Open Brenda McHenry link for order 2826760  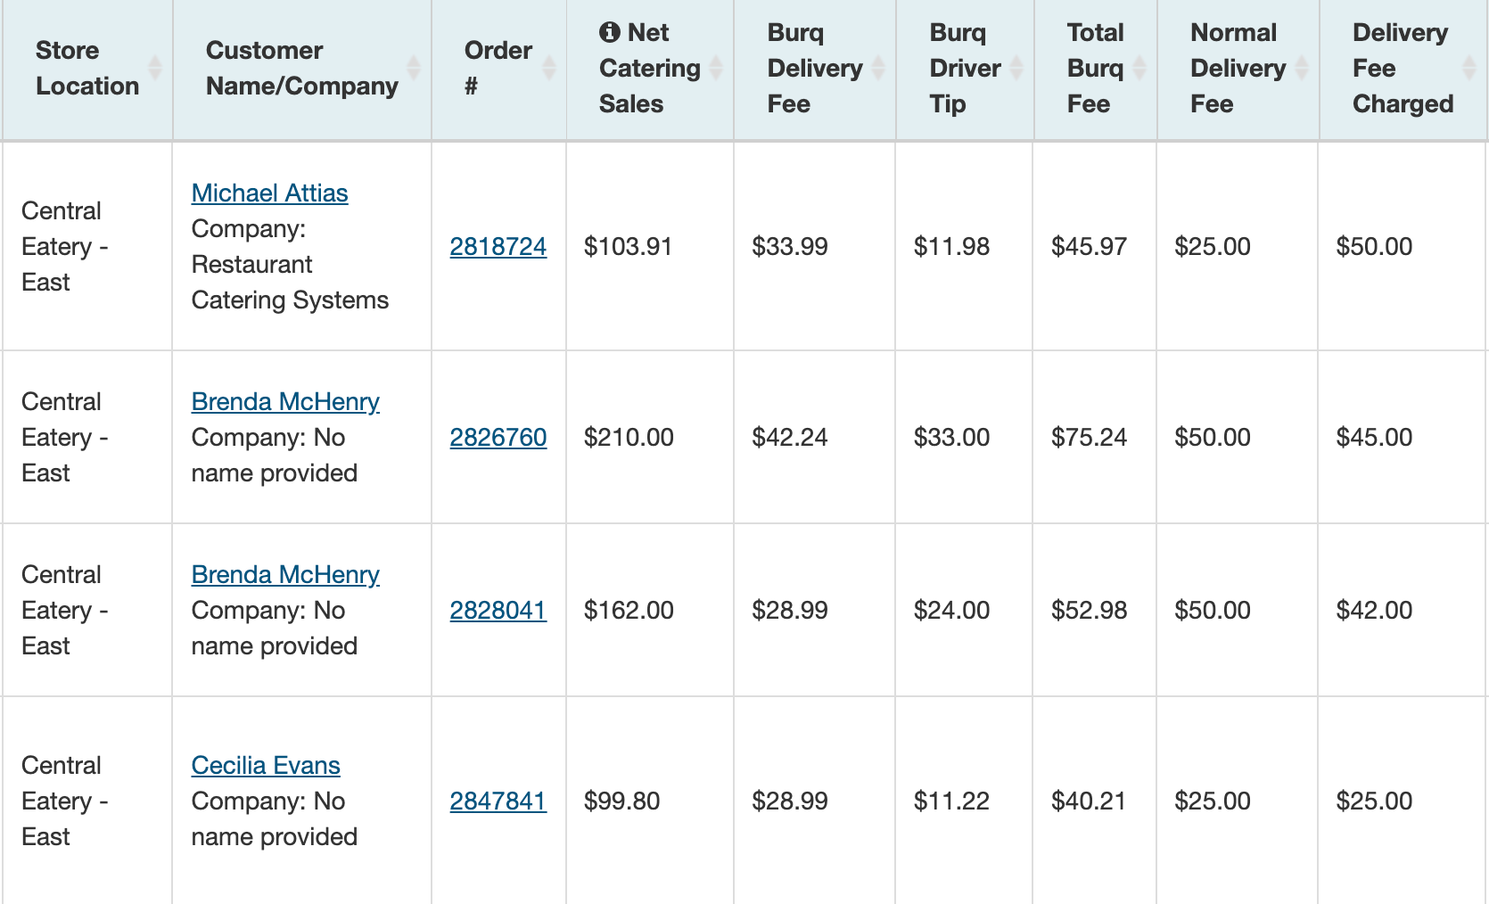click(285, 402)
